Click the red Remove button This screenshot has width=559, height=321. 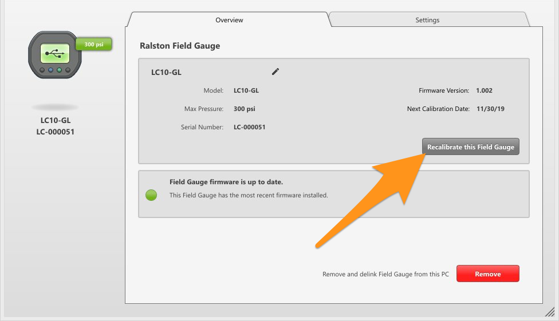488,274
